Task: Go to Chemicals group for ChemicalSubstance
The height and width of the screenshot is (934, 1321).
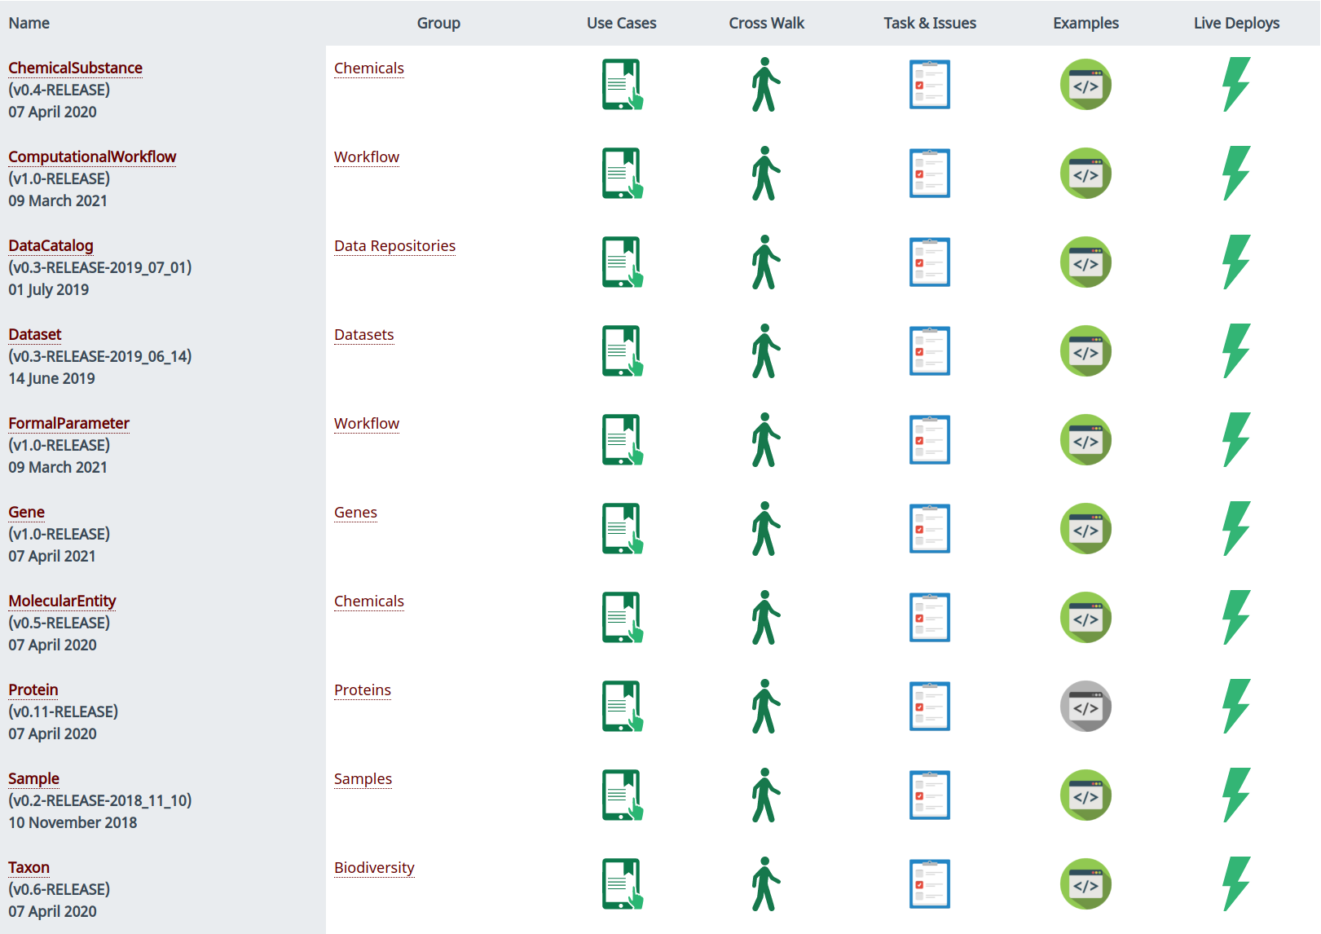Action: [369, 68]
